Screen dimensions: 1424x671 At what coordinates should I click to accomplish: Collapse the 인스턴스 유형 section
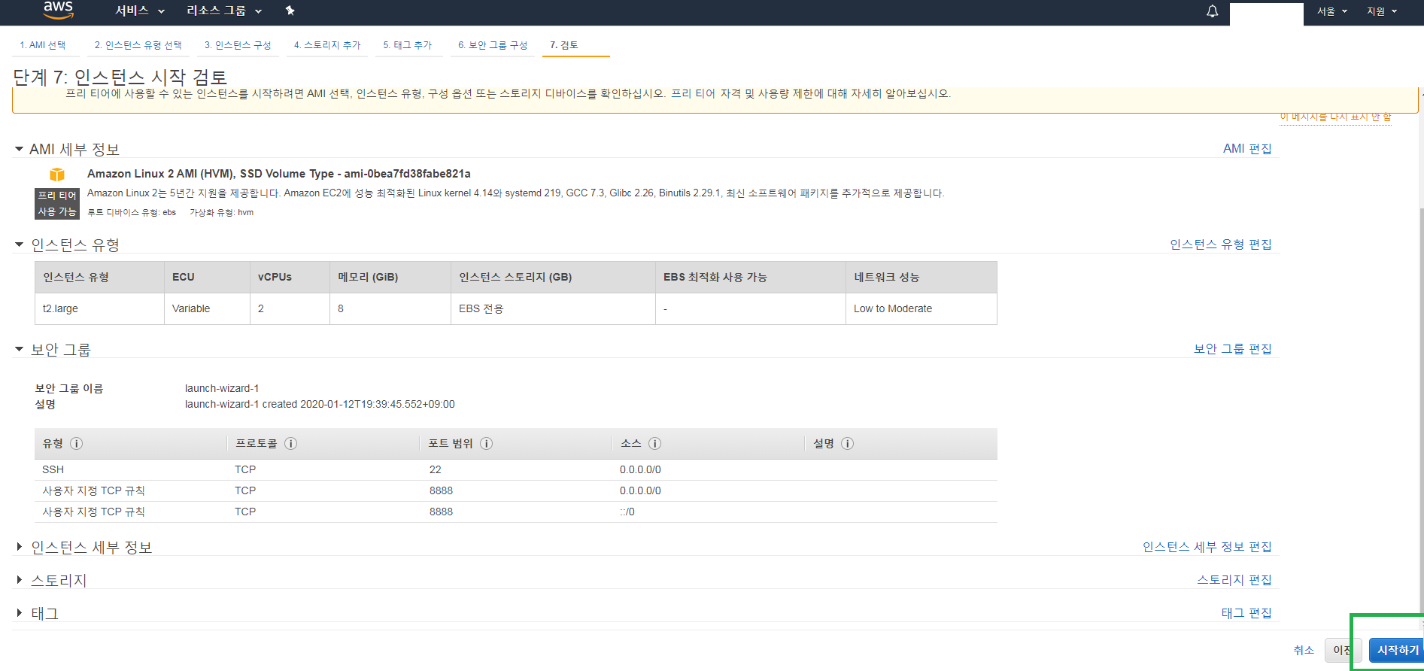pyautogui.click(x=19, y=244)
